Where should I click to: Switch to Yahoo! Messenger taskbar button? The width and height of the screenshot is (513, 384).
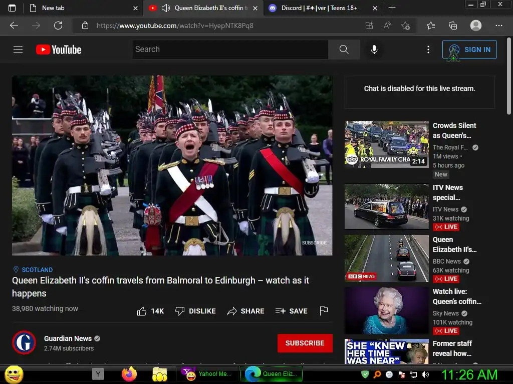point(207,374)
